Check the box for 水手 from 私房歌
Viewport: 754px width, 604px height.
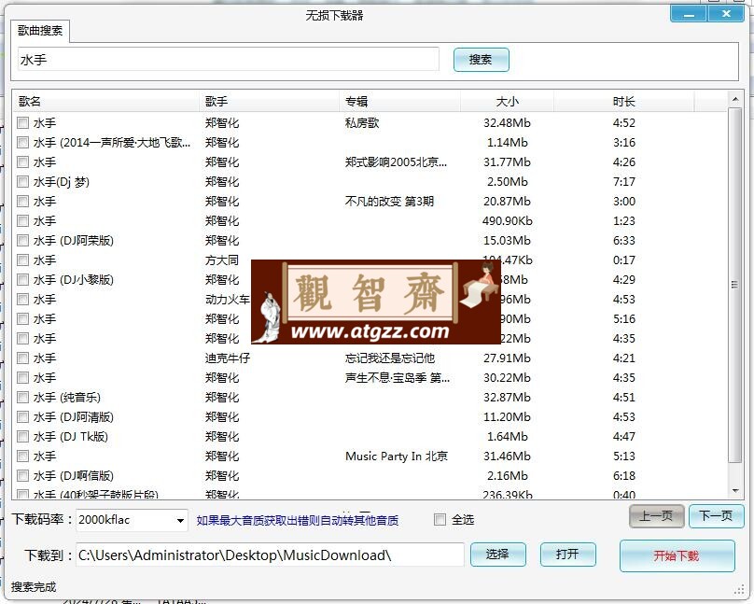[22, 122]
